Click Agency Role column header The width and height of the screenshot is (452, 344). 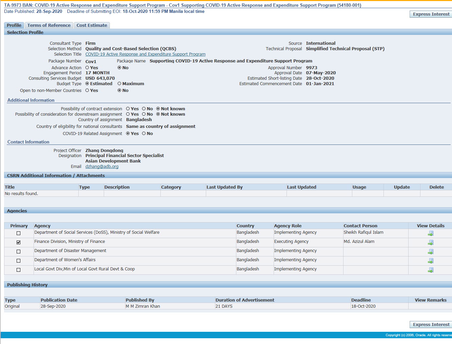tap(288, 226)
